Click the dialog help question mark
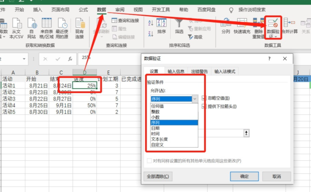 (269, 58)
